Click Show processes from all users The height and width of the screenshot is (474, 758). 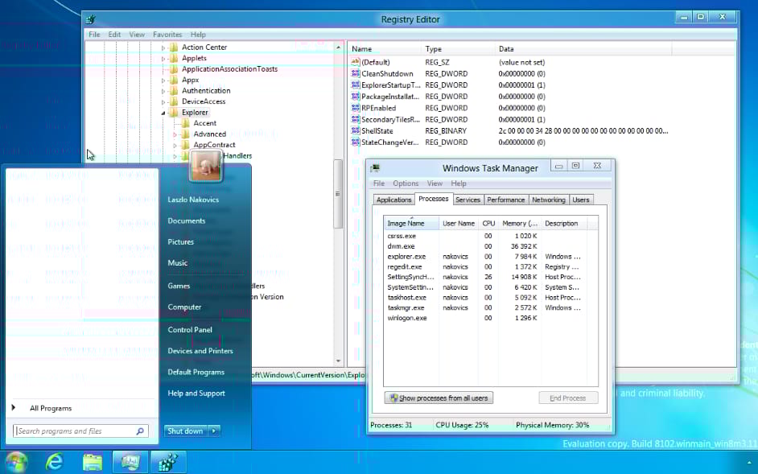[x=439, y=398]
